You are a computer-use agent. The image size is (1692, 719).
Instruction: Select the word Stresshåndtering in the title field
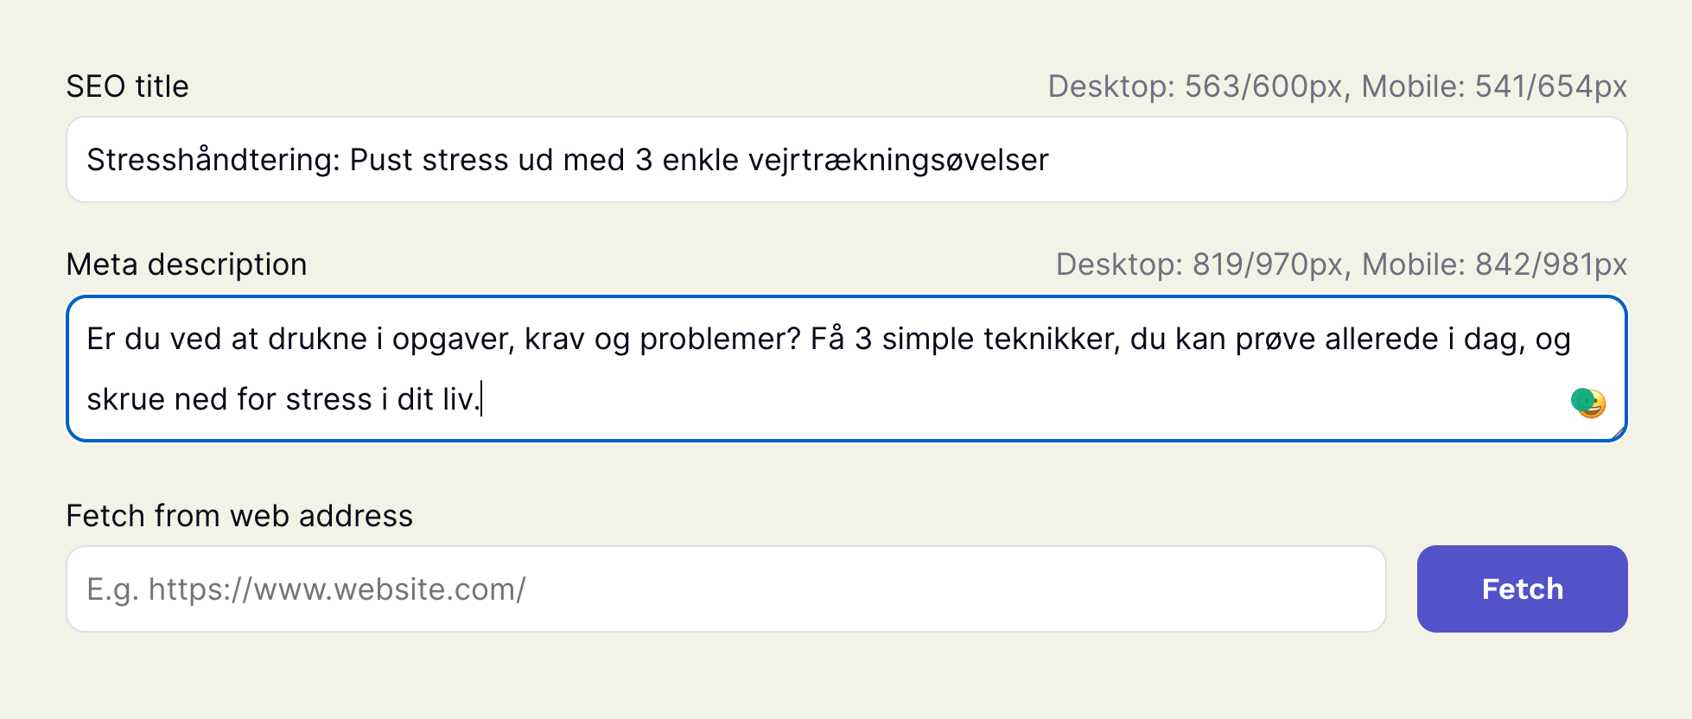207,160
